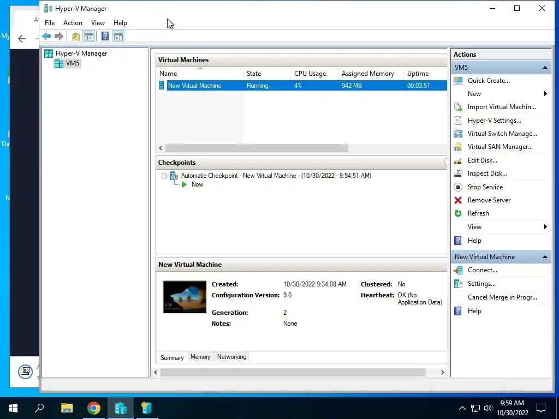Open the Help menu in the menu bar

point(120,23)
